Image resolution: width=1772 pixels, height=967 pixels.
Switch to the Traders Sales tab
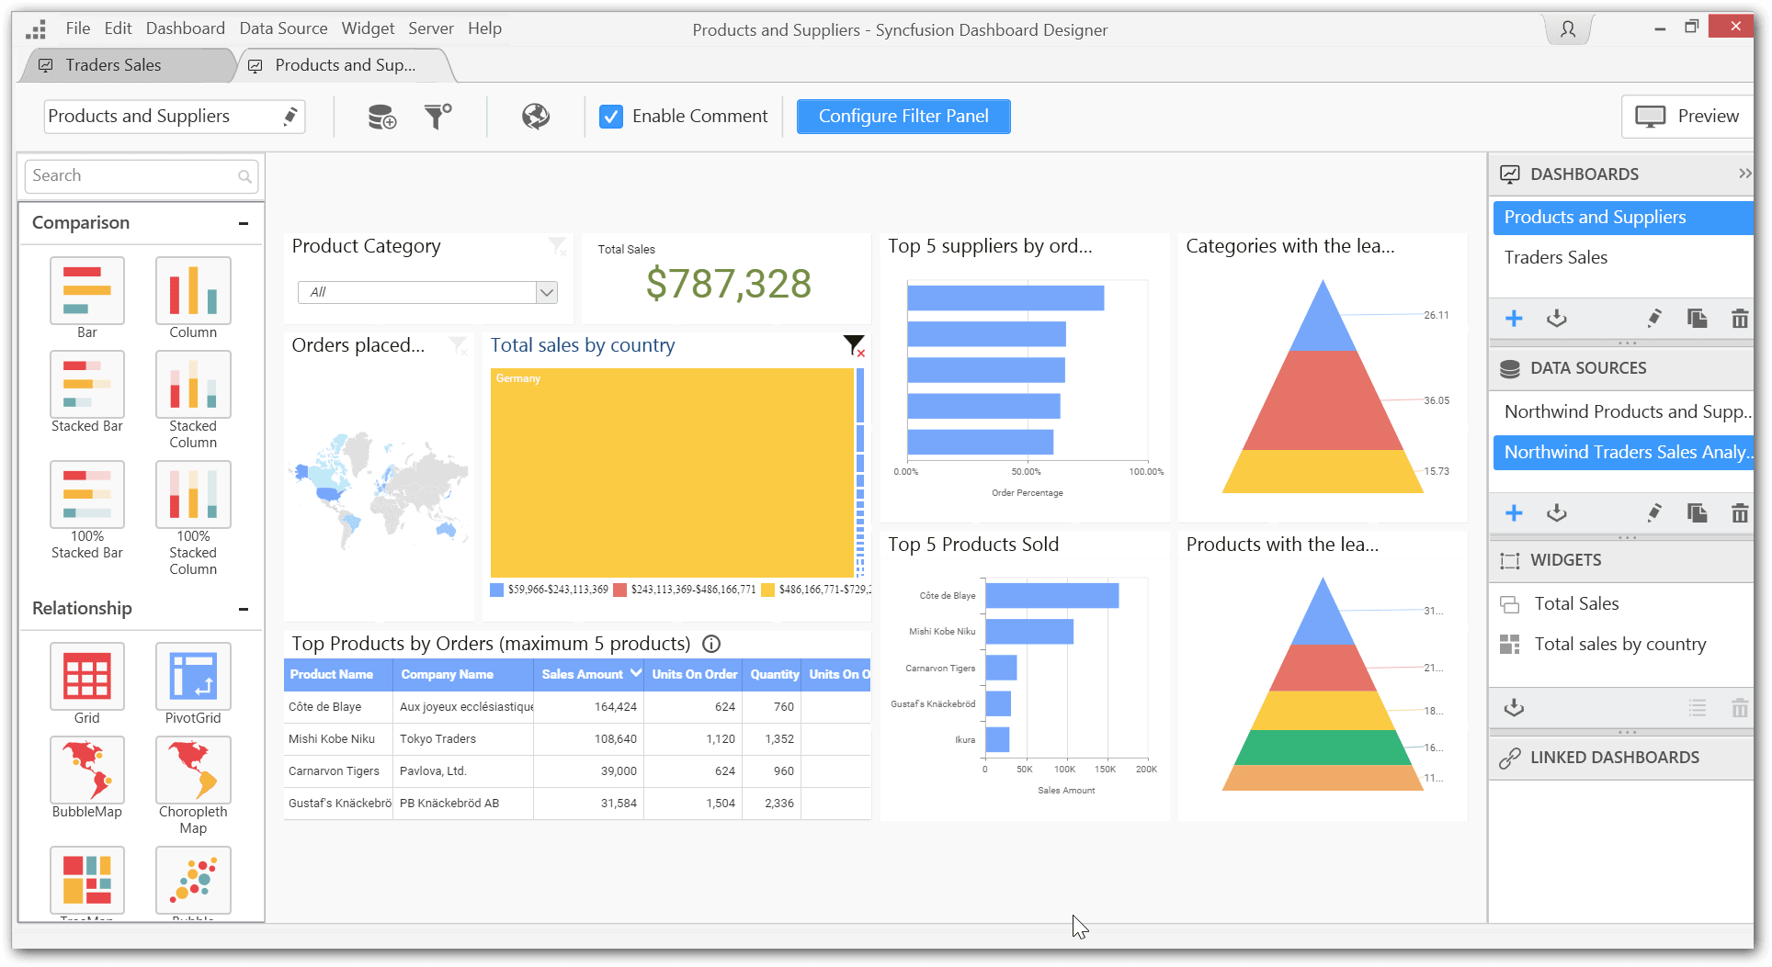(x=113, y=65)
